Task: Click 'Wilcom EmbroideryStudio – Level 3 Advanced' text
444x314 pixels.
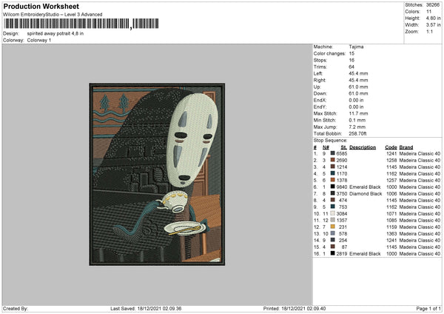Action: [x=53, y=15]
